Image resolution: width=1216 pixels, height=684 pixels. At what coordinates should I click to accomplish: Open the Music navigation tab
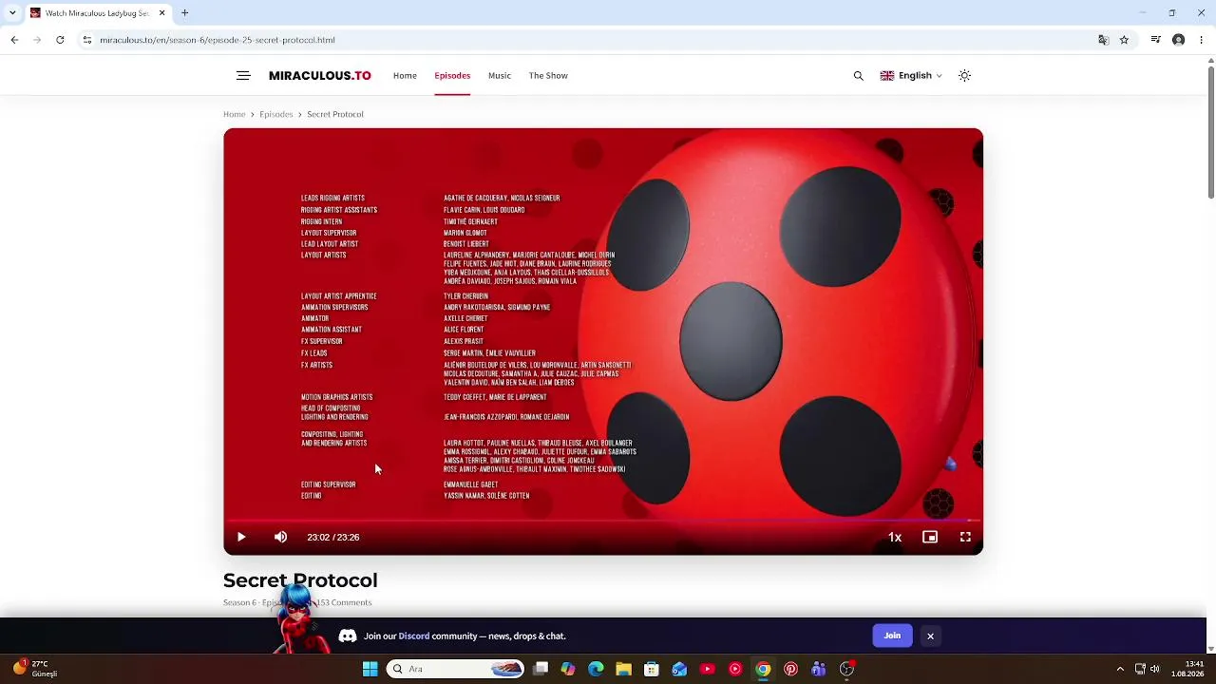coord(500,76)
